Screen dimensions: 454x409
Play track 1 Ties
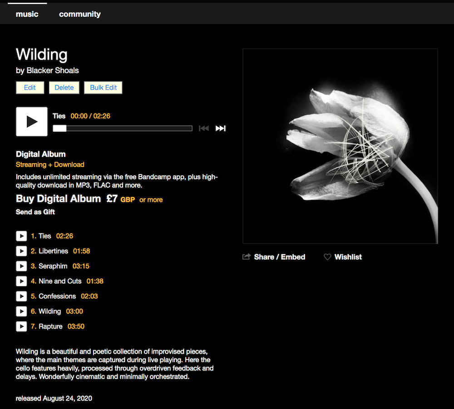click(x=21, y=236)
